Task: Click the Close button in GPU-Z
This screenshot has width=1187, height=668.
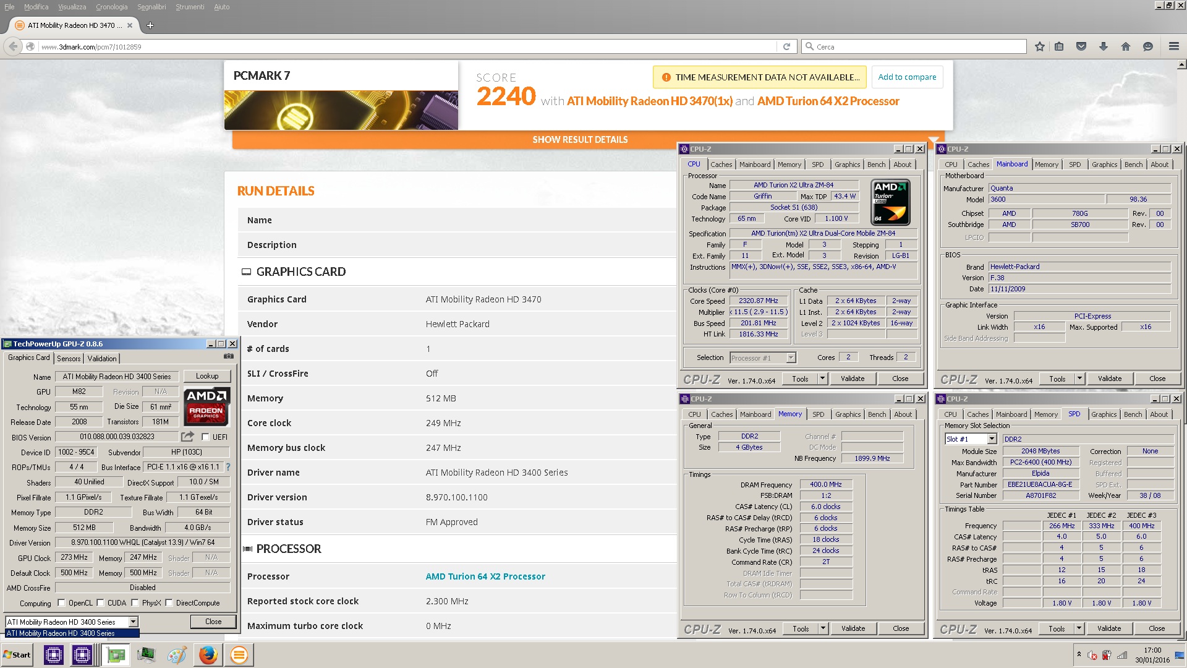Action: click(x=213, y=622)
